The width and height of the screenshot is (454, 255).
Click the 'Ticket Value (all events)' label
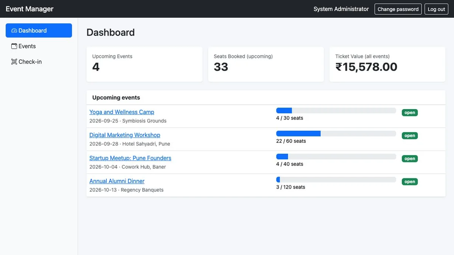[362, 56]
